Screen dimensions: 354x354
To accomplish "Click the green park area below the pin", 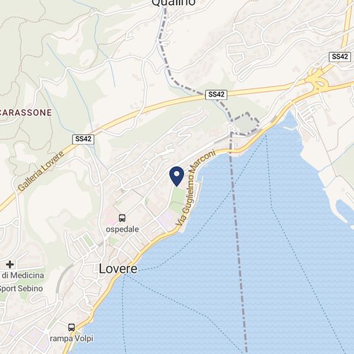I will click(x=178, y=201).
